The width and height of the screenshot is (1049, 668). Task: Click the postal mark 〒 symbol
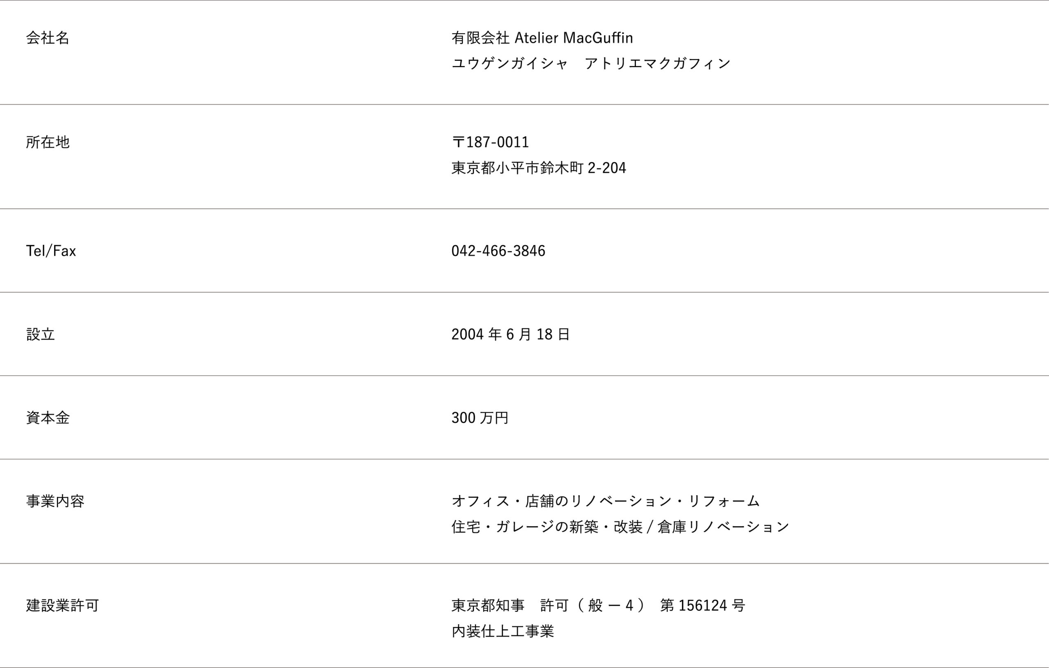point(458,142)
